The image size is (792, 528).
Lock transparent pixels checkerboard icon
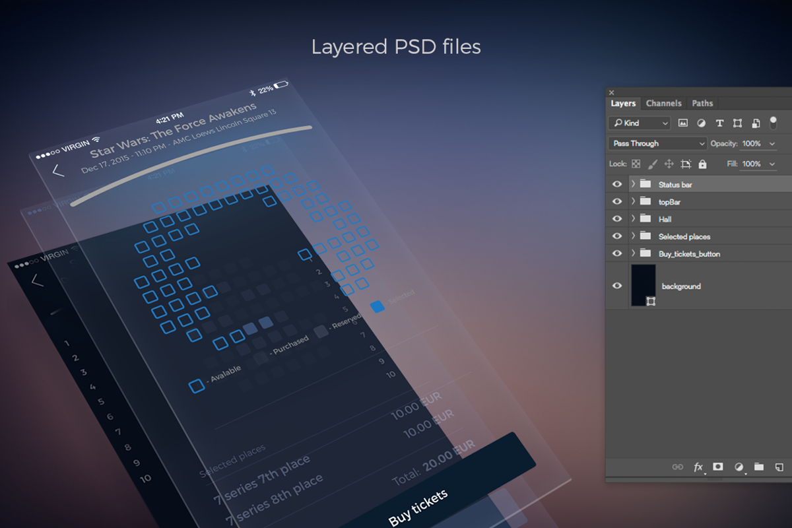(x=636, y=164)
